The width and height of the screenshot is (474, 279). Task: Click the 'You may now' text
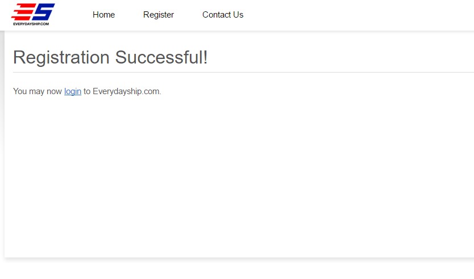pos(38,91)
